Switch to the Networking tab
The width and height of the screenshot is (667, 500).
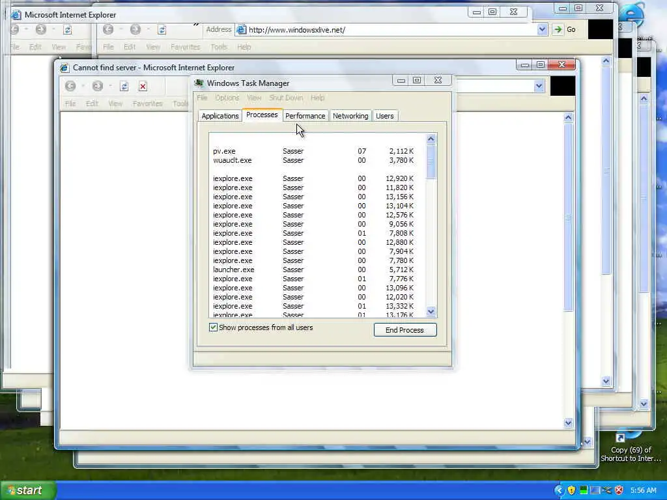[x=350, y=116]
